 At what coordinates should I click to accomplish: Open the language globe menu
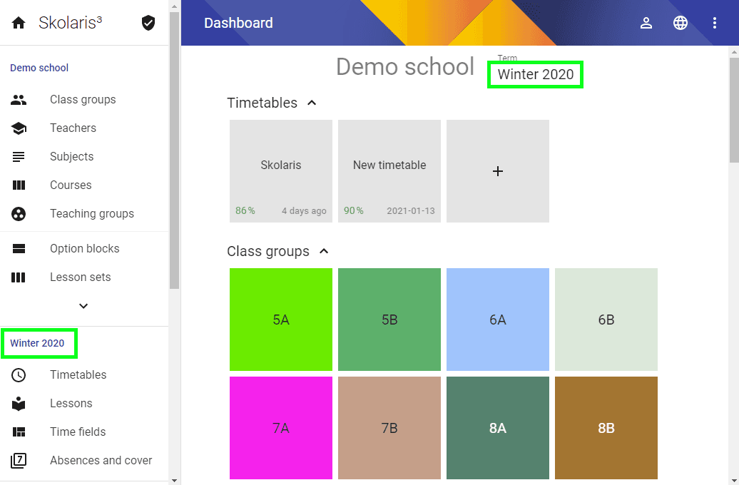(681, 23)
